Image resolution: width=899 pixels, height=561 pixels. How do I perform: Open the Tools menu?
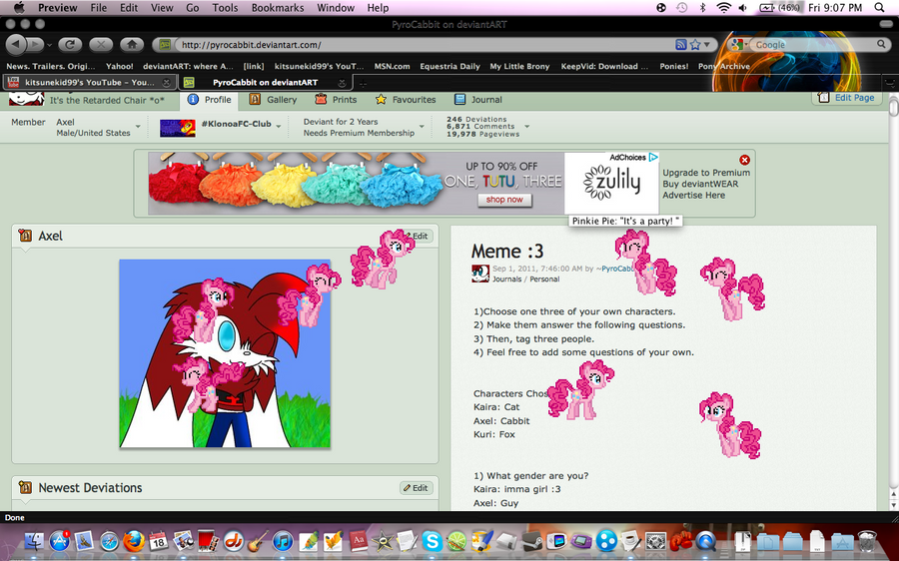(x=225, y=8)
